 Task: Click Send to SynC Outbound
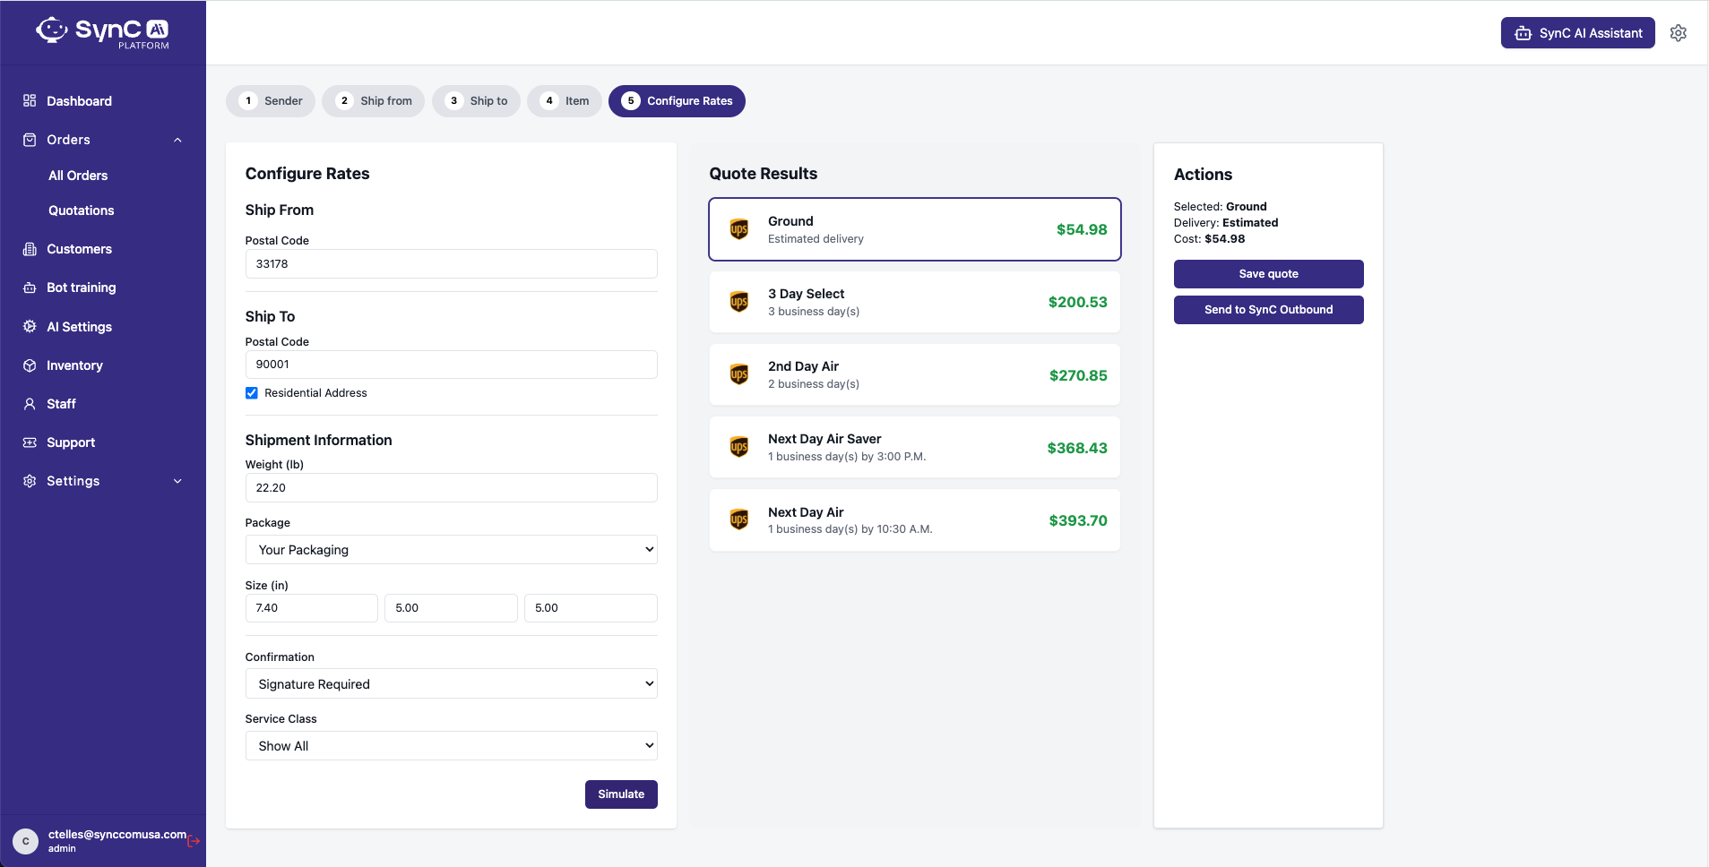tap(1267, 309)
